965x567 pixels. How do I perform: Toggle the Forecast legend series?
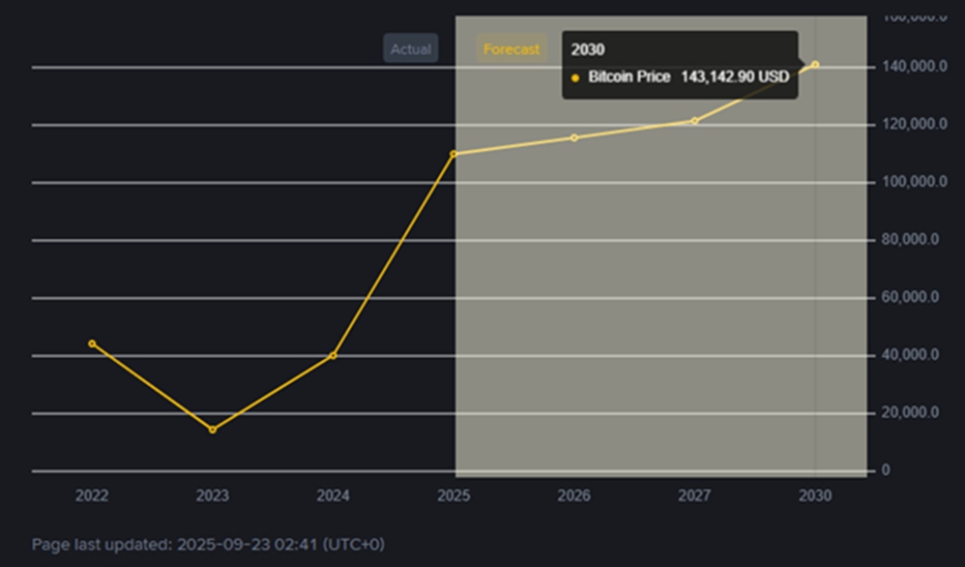510,49
